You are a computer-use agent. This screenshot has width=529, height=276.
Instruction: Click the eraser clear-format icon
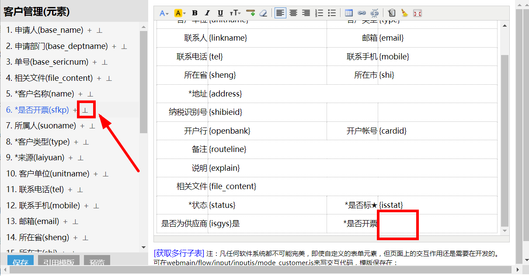(263, 13)
